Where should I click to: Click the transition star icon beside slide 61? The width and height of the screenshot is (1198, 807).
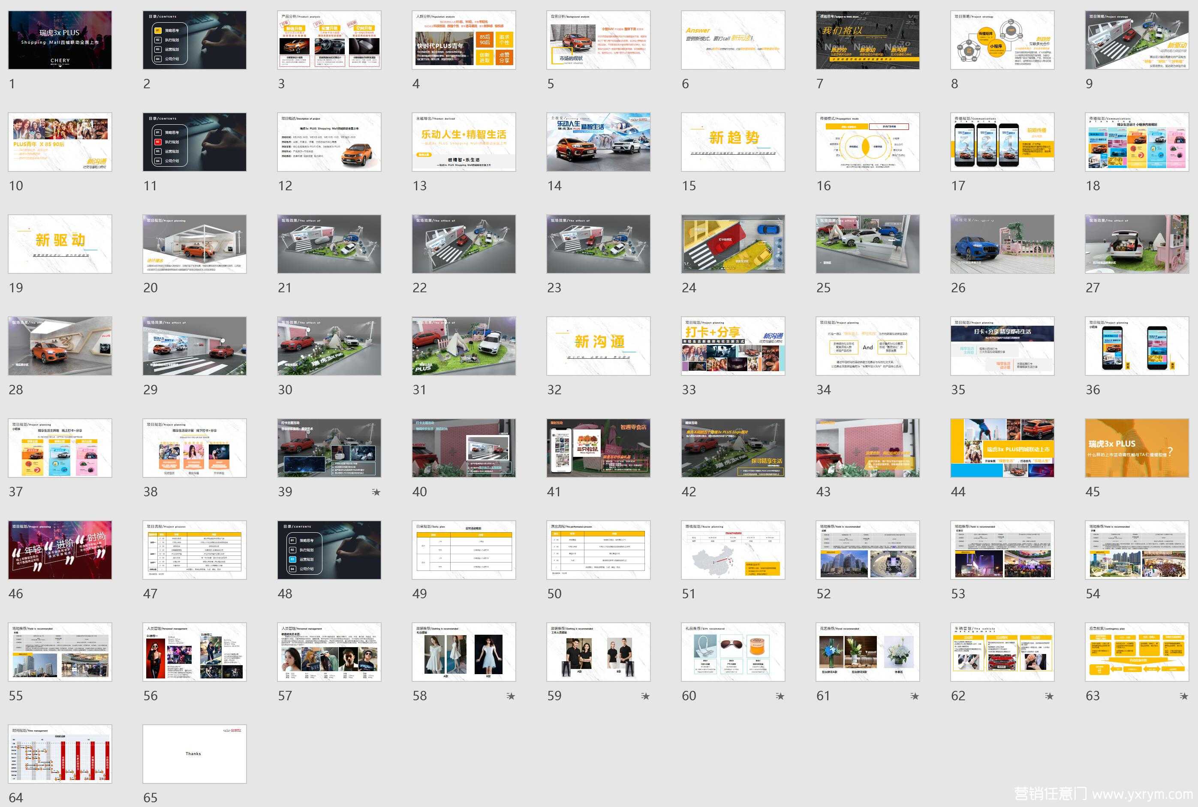pyautogui.click(x=915, y=696)
